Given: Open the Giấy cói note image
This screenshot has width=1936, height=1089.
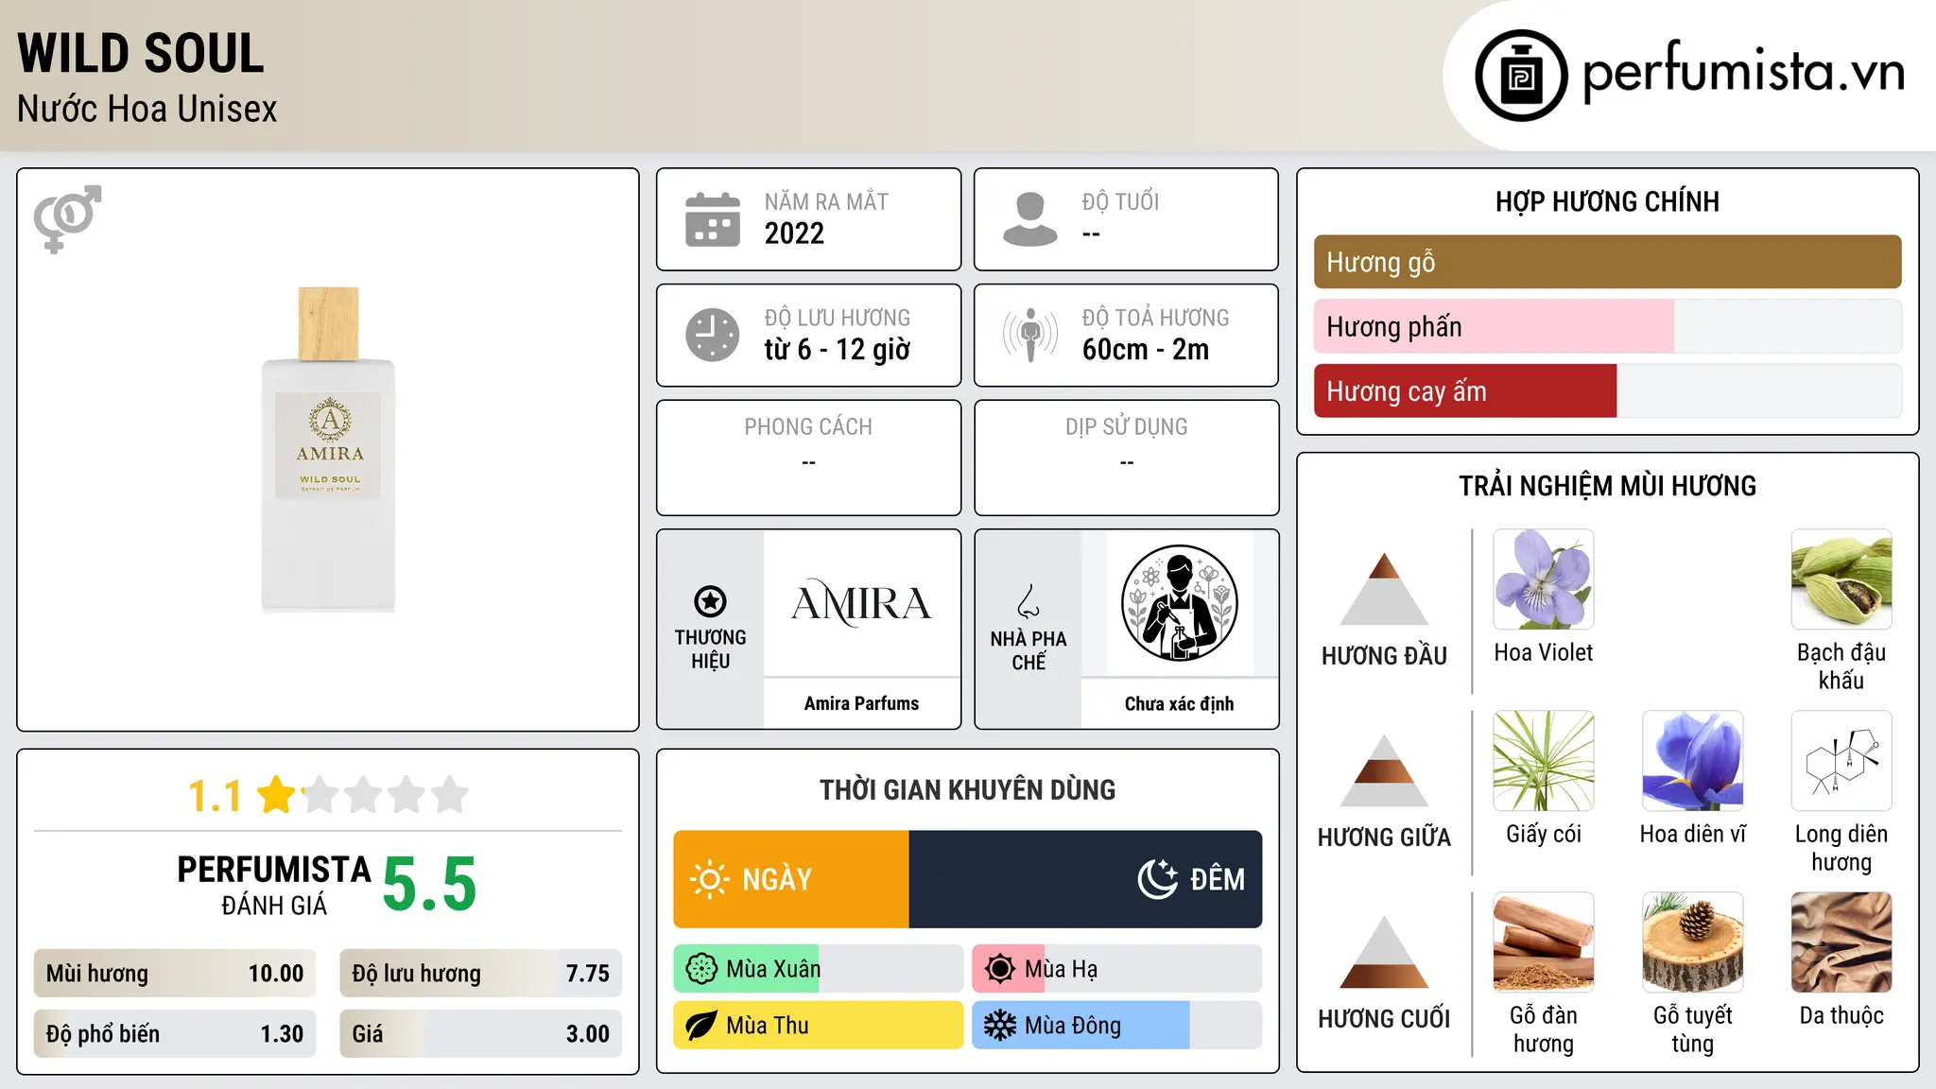Looking at the screenshot, I should tap(1544, 761).
